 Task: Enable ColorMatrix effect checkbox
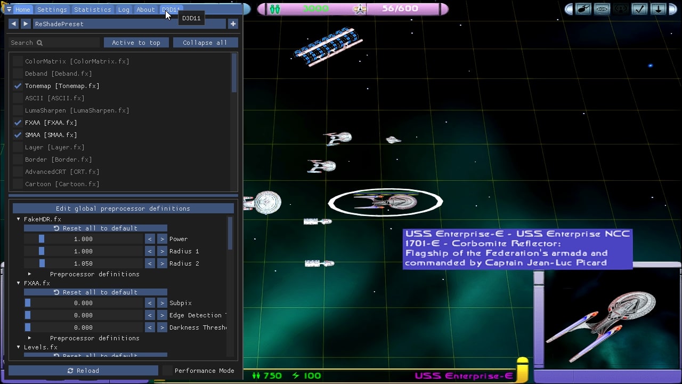[x=18, y=61]
